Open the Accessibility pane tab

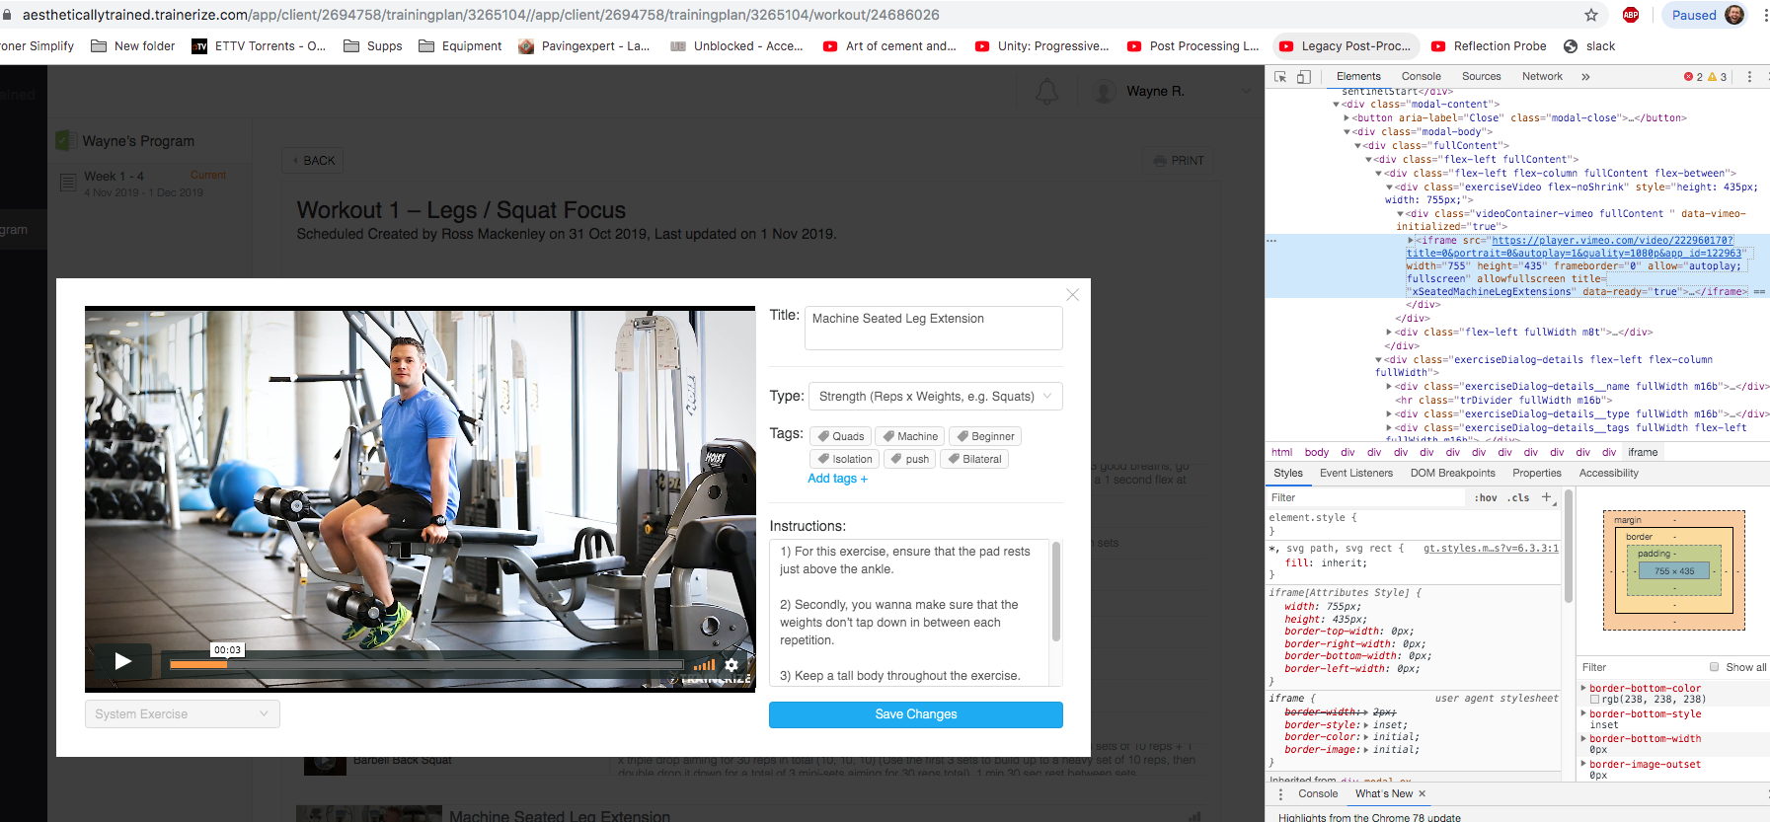tap(1609, 474)
